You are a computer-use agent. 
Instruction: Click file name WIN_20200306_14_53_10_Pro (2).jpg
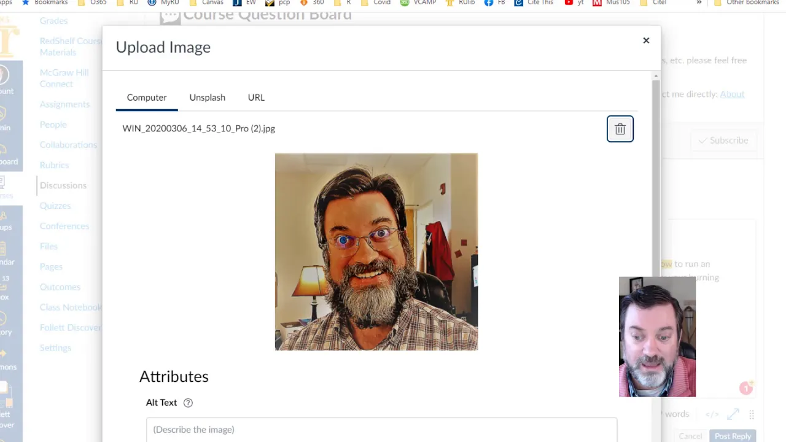click(198, 128)
